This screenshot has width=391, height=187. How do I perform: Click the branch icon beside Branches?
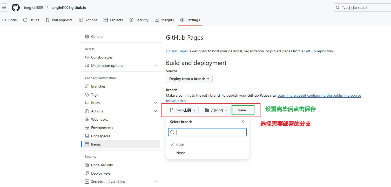pos(87,86)
